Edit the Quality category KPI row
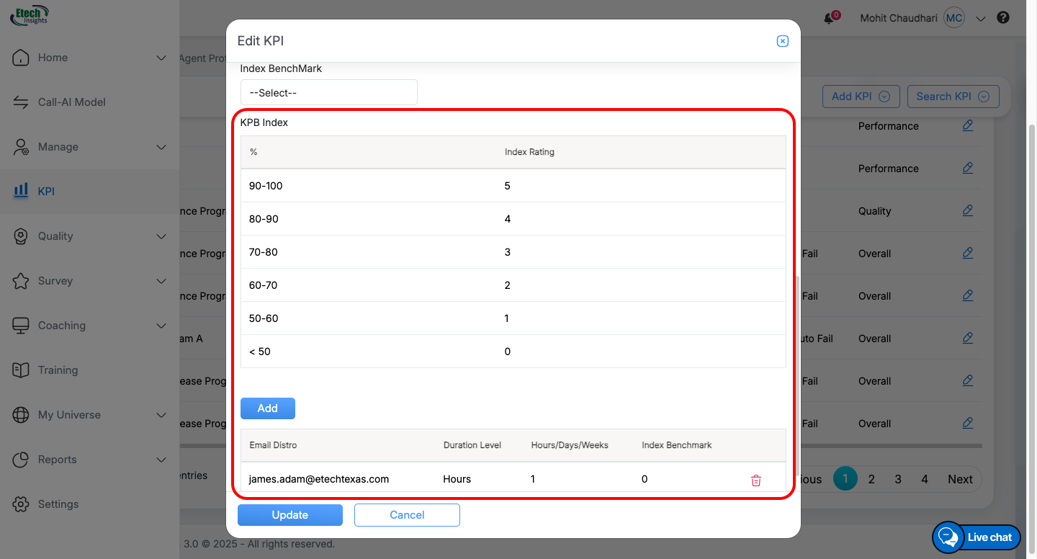The image size is (1037, 559). 967,210
